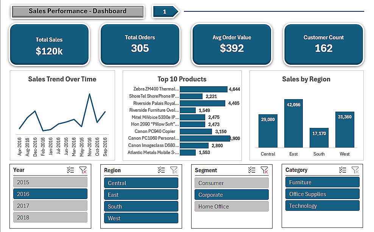The image size is (374, 232).
Task: Select the Customer Count card
Action: tap(324, 45)
